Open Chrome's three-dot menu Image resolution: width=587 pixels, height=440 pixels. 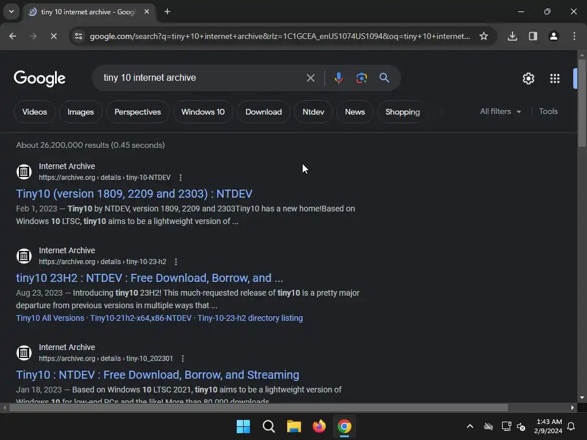574,36
